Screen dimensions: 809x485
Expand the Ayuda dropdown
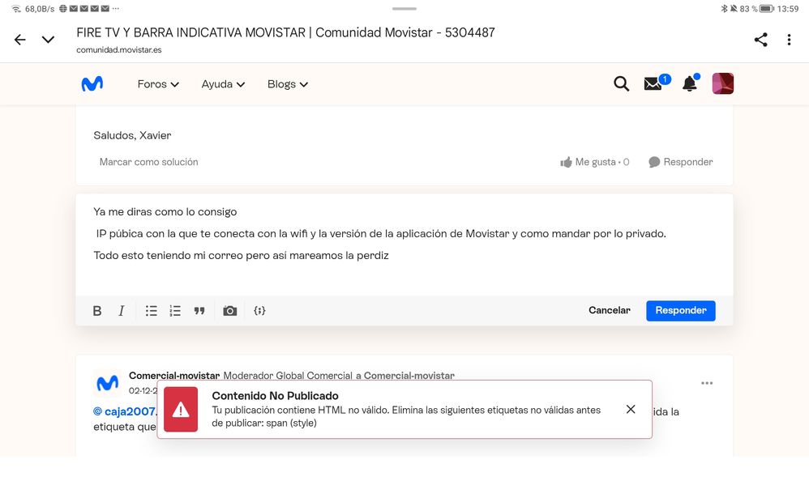223,84
